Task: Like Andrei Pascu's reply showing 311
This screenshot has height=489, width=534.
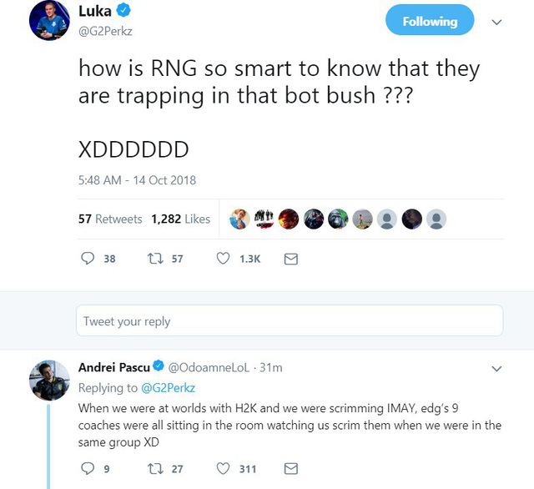Action: (223, 469)
